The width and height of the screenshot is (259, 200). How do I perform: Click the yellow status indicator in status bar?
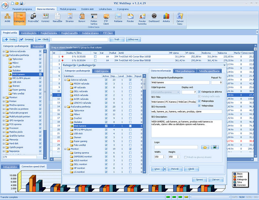coord(186,197)
